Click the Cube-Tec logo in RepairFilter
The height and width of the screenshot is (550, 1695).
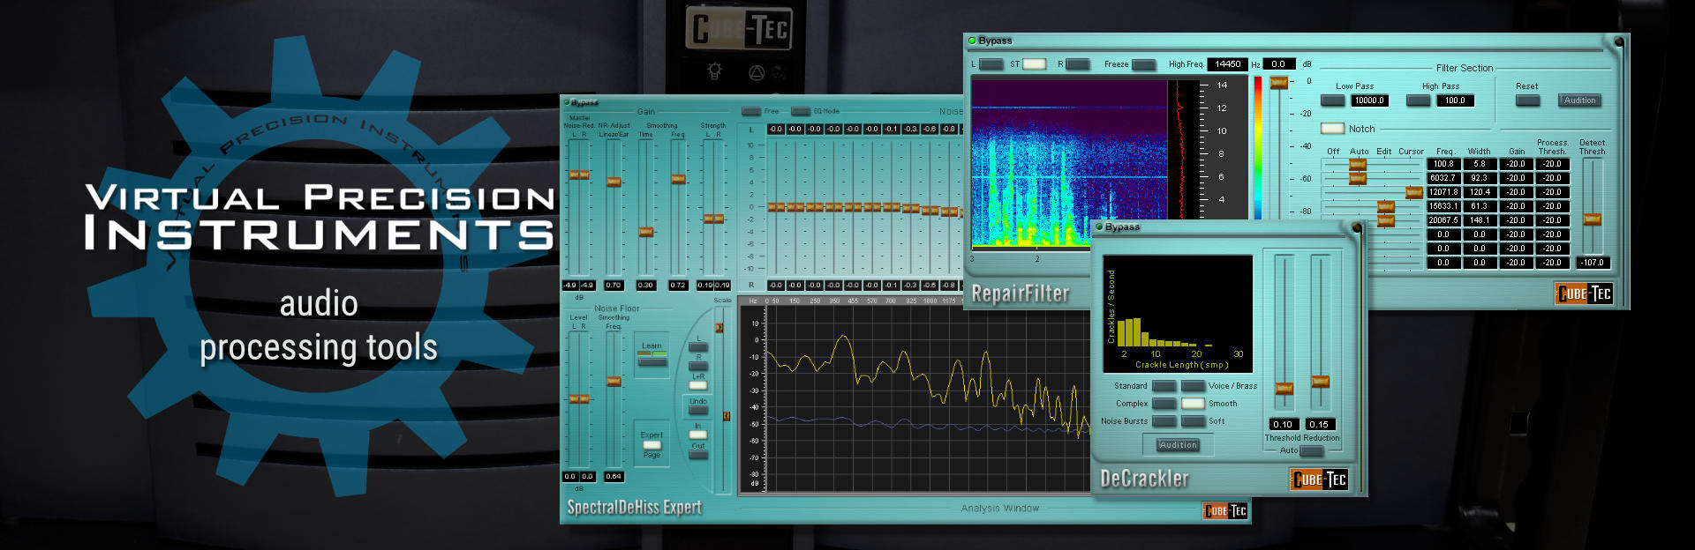pyautogui.click(x=1584, y=294)
